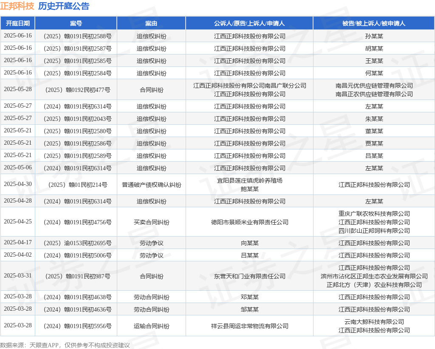Screen dimensions: 435x349
Task: Click the 案由 column header
Action: [x=151, y=23]
